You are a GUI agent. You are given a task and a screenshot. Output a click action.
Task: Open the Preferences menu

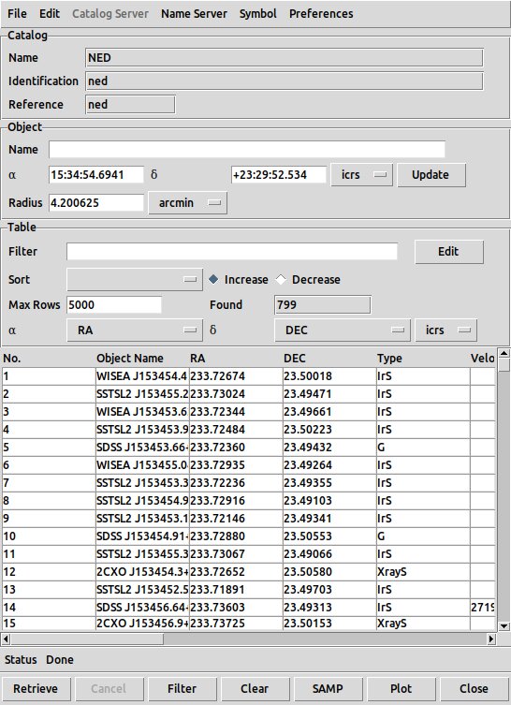tap(321, 13)
